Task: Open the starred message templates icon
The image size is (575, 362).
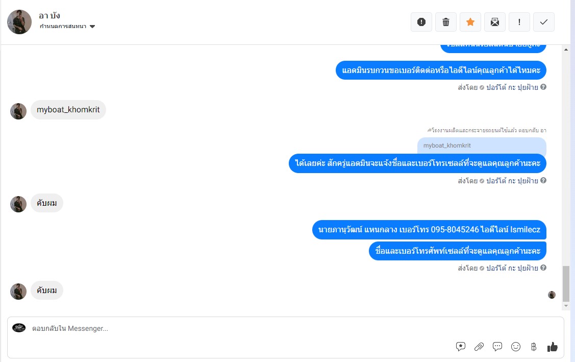Action: pos(461,347)
